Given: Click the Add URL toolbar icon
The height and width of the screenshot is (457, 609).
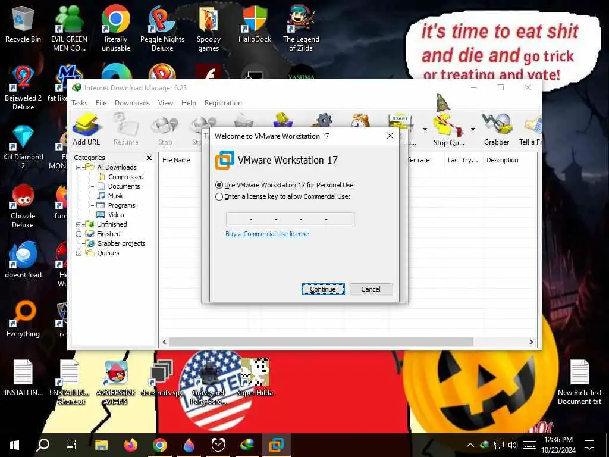Looking at the screenshot, I should tap(86, 129).
